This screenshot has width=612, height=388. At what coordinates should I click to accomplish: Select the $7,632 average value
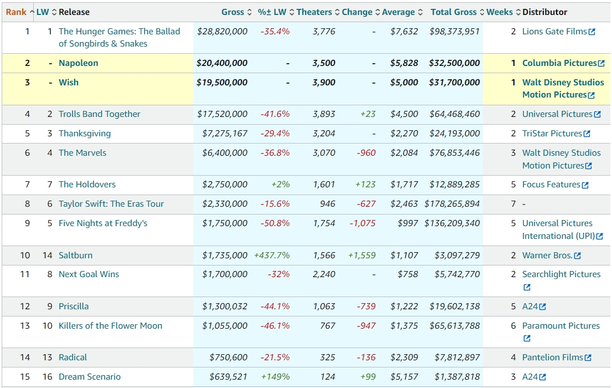pyautogui.click(x=404, y=32)
